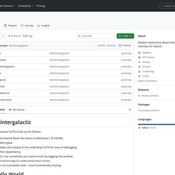This screenshot has width=175, height=175.
Task: Open the README.md file row
Action: pyautogui.click(x=67, y=93)
